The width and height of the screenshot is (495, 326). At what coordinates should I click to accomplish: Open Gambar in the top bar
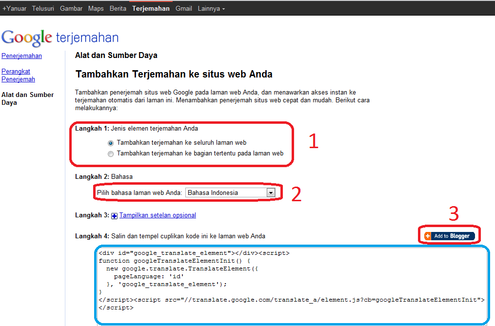pos(71,8)
